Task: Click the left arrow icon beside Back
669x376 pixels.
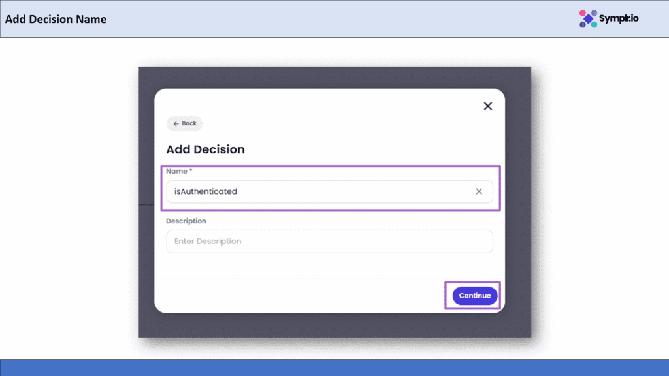Action: 176,123
